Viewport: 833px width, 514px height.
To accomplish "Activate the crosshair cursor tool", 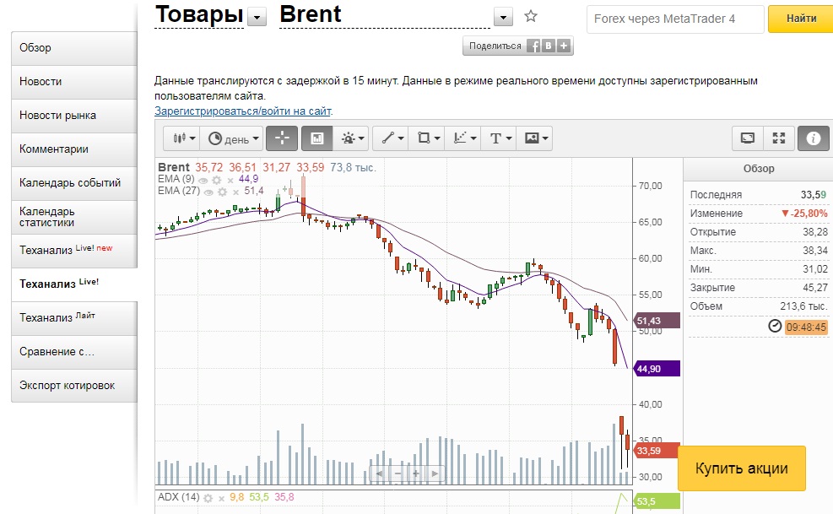I will (x=282, y=138).
